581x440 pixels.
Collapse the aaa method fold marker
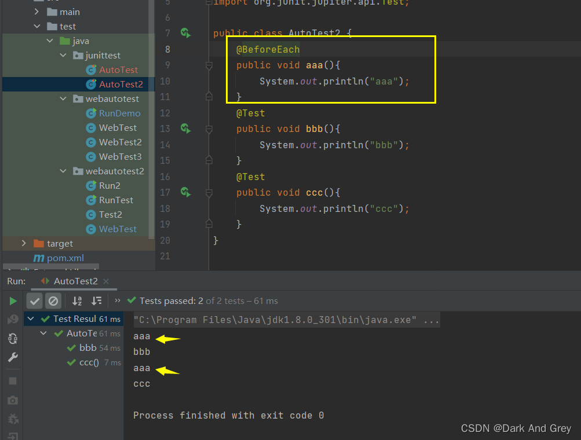click(209, 65)
